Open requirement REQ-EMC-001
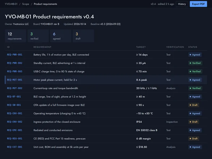The width and height of the screenshot is (212, 159). [15, 130]
